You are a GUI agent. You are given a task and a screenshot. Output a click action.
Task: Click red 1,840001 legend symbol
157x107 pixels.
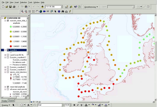11,46
